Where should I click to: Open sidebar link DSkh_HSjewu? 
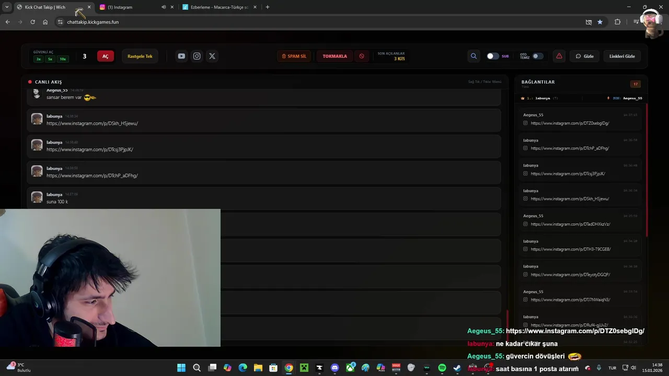coord(570,199)
